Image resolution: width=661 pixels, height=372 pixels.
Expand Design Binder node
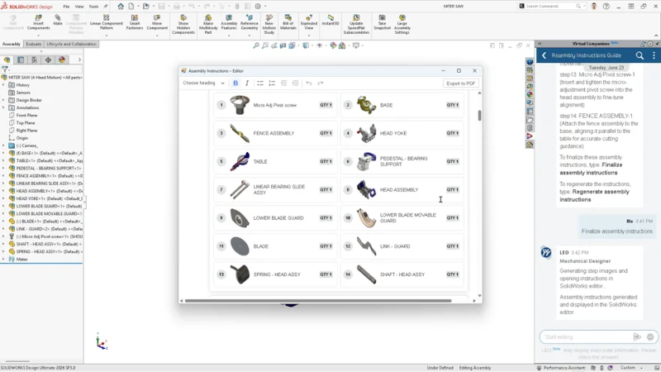3,100
